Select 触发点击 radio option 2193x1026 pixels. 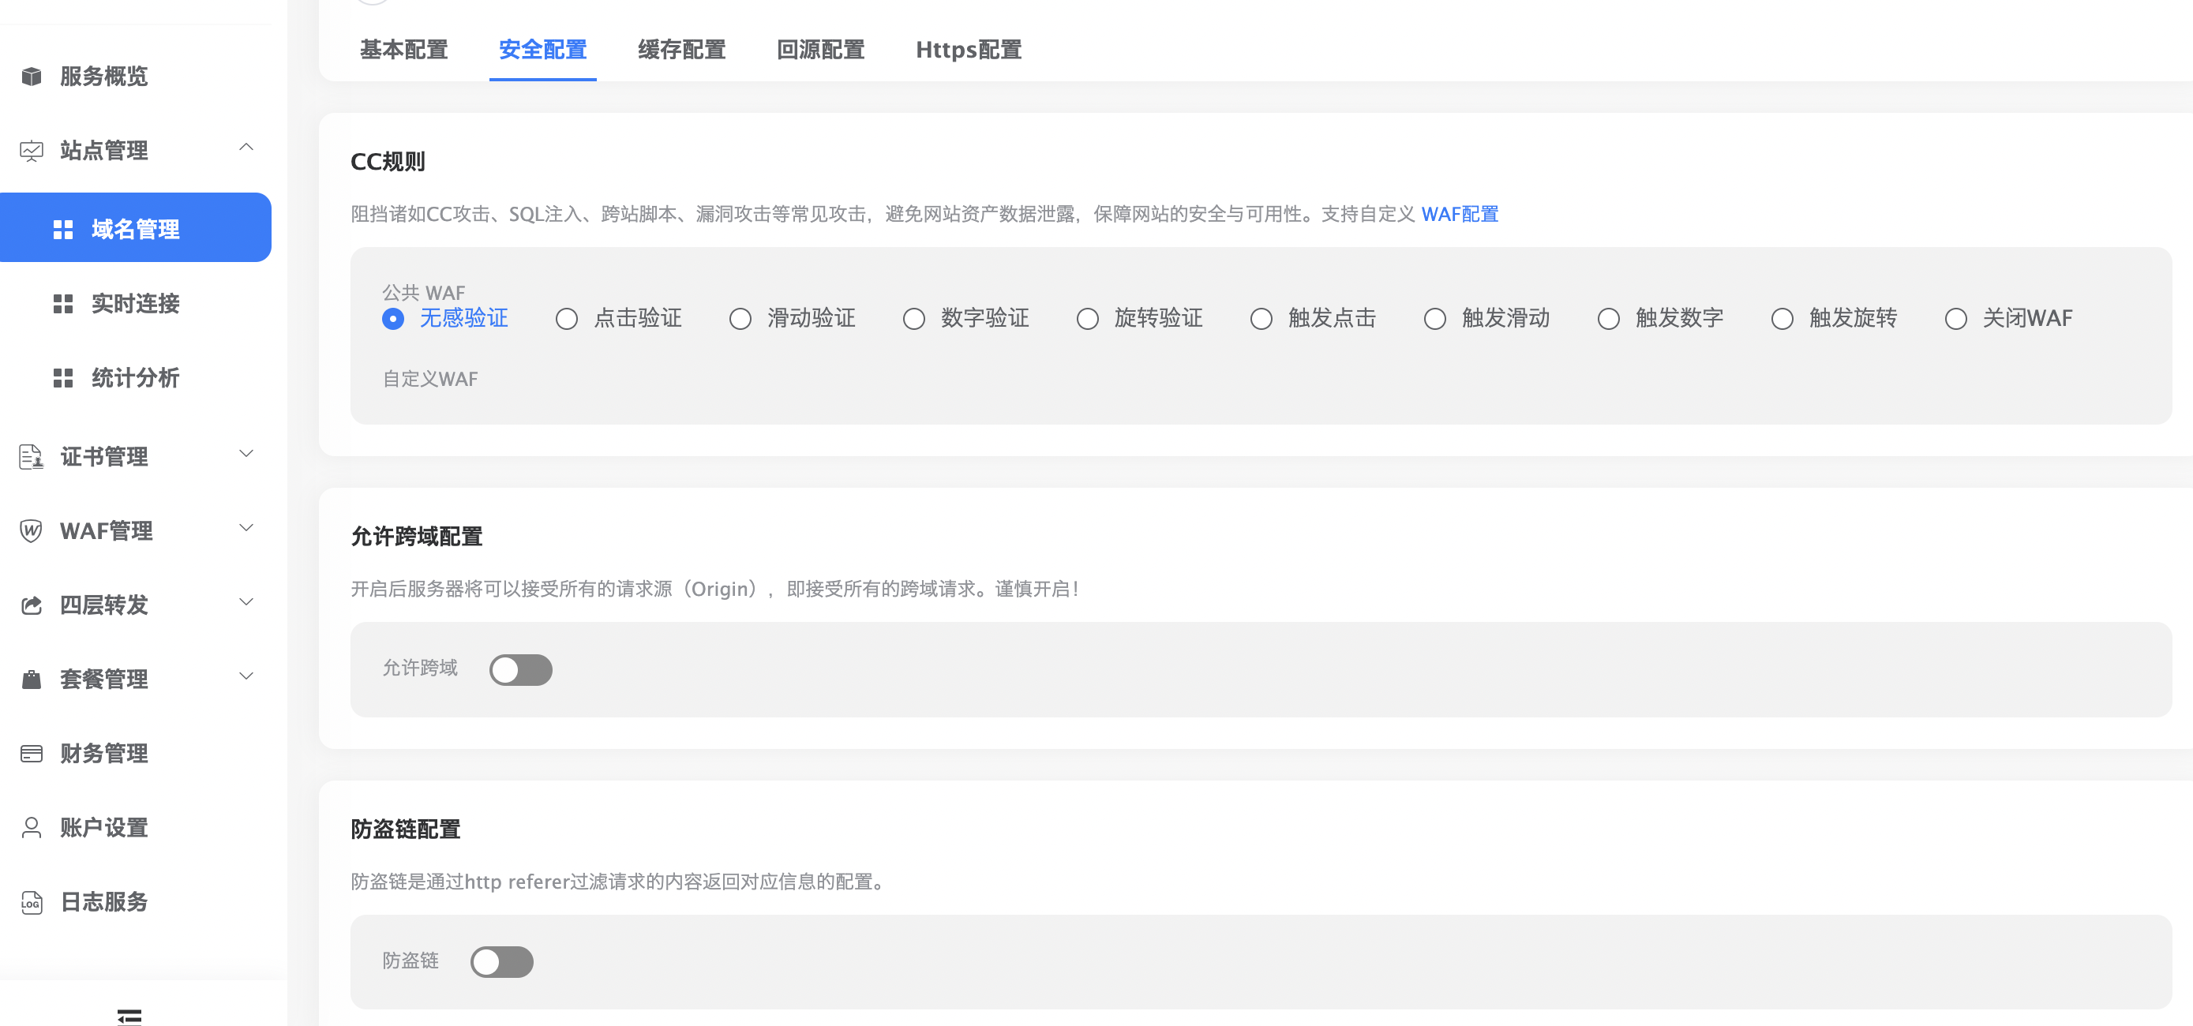point(1261,318)
